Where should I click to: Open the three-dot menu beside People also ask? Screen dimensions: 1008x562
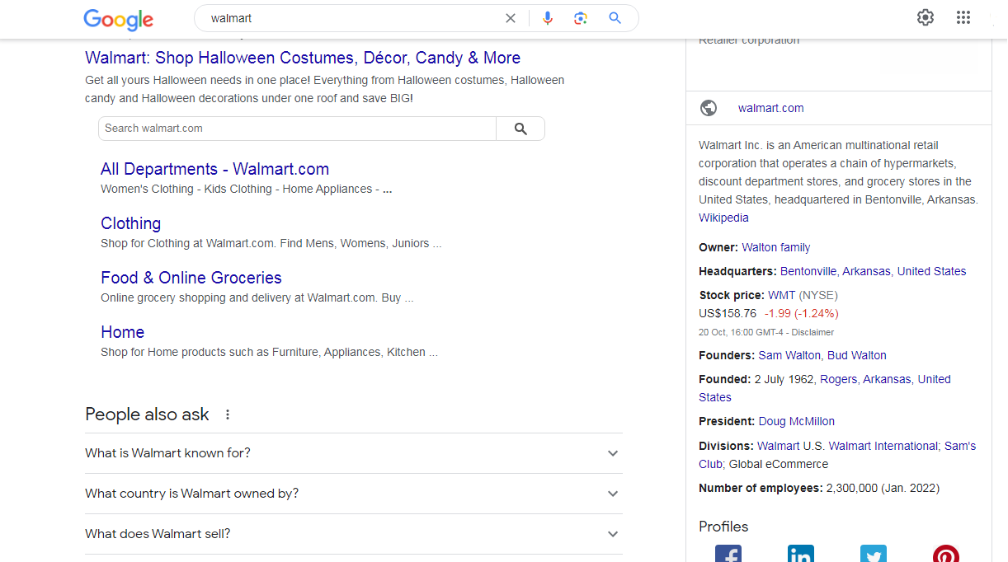coord(228,414)
